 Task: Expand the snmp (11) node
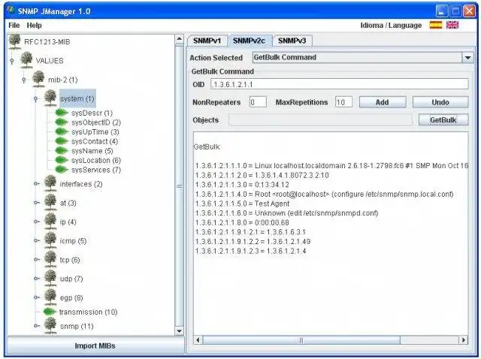click(37, 326)
